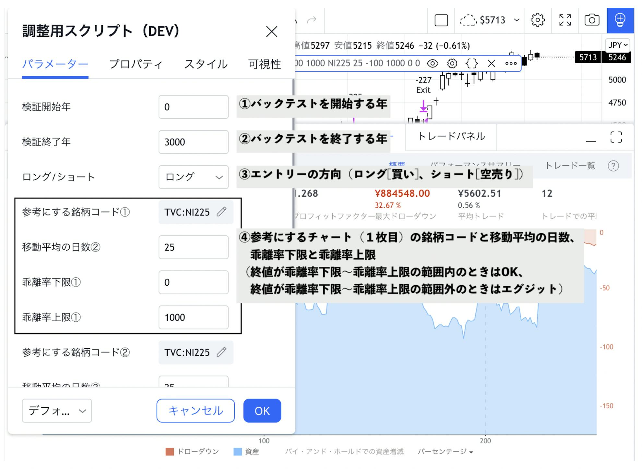642x469 pixels.
Task: Close the 調整用スクリプト settings dialog
Action: click(271, 31)
